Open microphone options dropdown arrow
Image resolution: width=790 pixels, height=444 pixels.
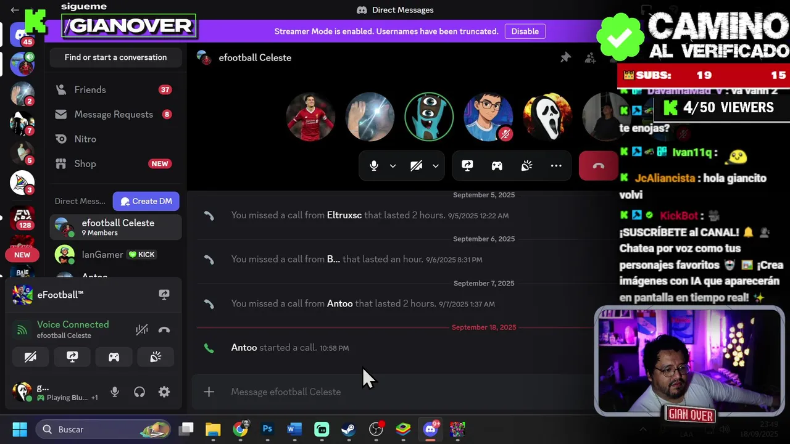pyautogui.click(x=393, y=166)
